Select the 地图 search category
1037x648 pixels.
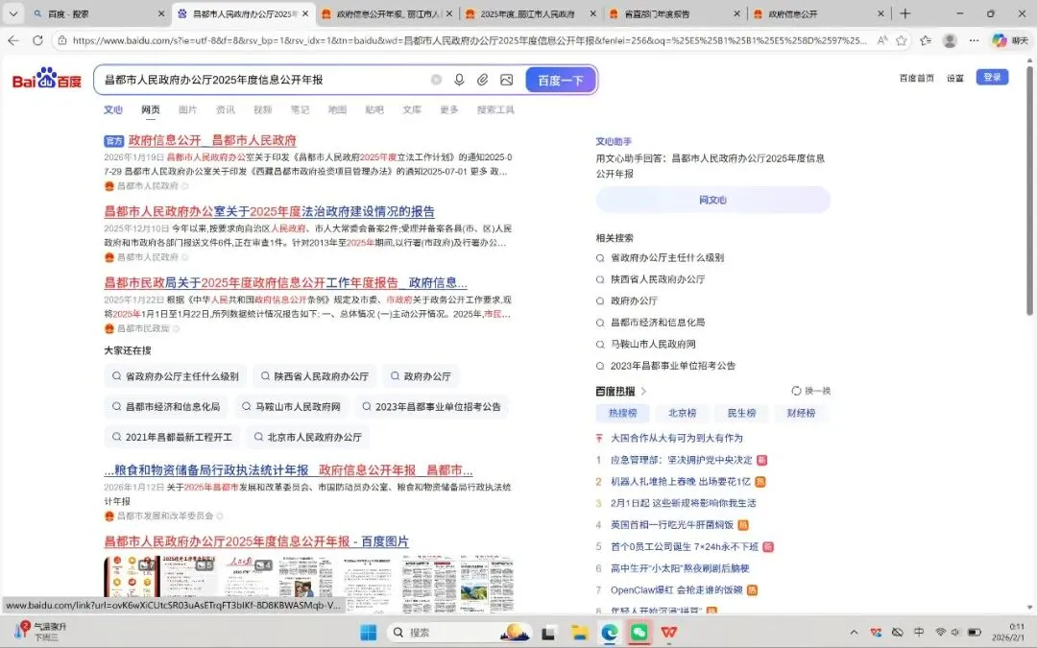[x=337, y=109]
